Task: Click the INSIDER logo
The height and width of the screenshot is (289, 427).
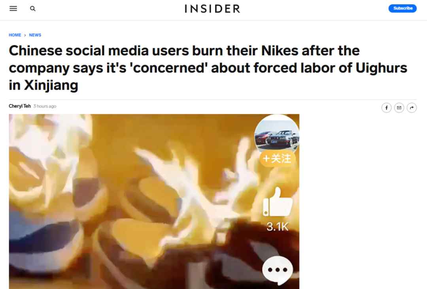Action: [212, 9]
